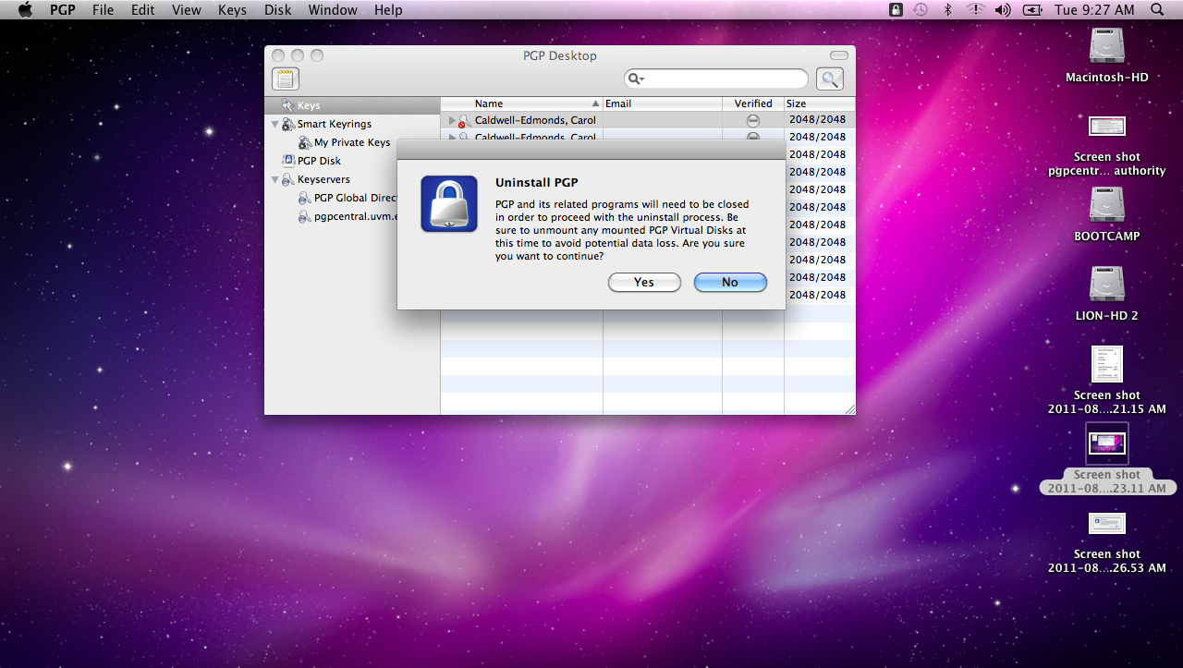Select Smart Keyrings in the sidebar
This screenshot has width=1183, height=668.
click(334, 124)
